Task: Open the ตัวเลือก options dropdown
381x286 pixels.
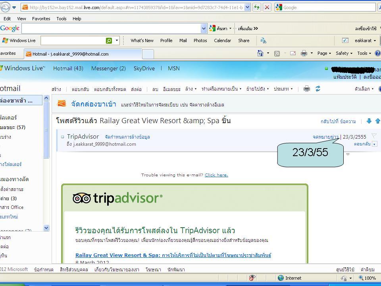Action: (x=364, y=89)
